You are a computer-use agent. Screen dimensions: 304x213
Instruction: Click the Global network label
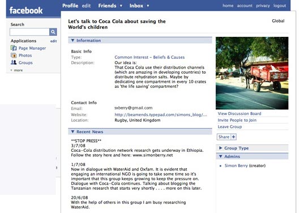(x=278, y=21)
